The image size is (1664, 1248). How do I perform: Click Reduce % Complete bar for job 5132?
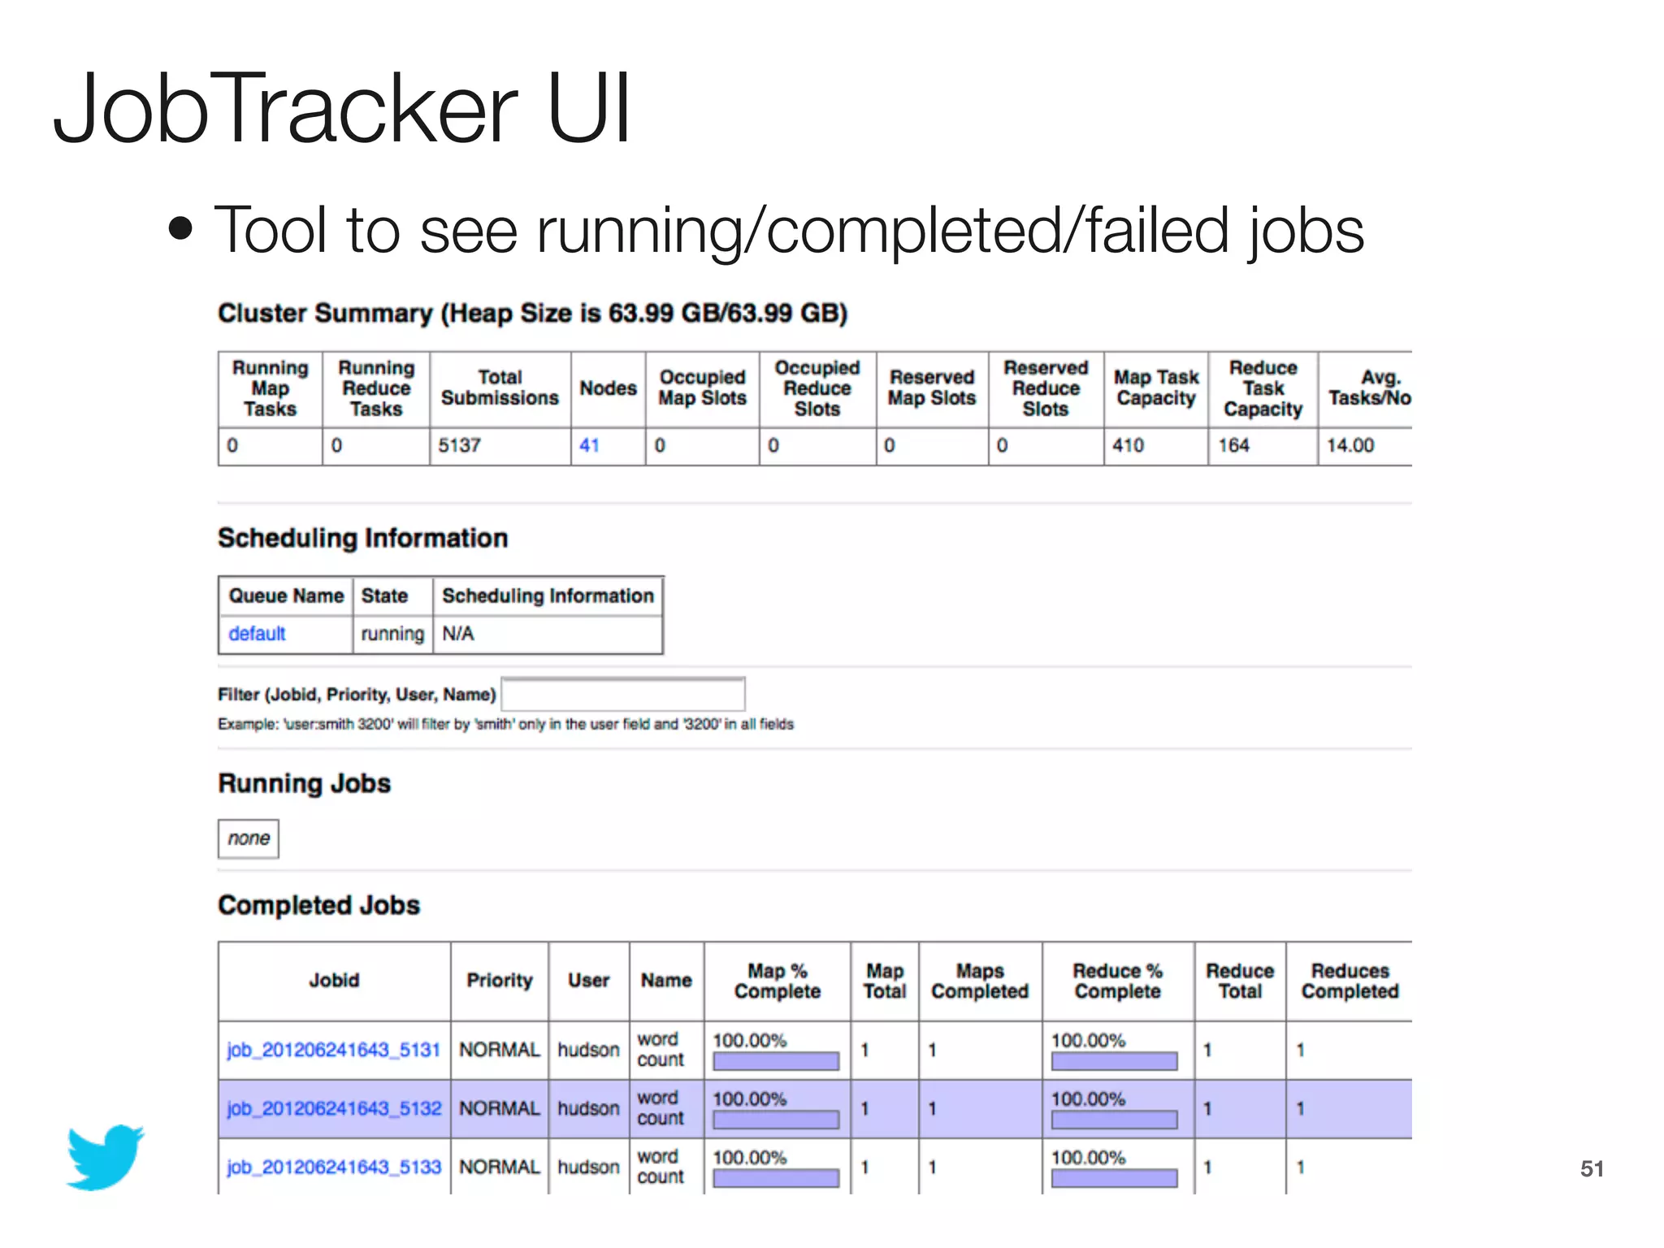pos(1114,1120)
